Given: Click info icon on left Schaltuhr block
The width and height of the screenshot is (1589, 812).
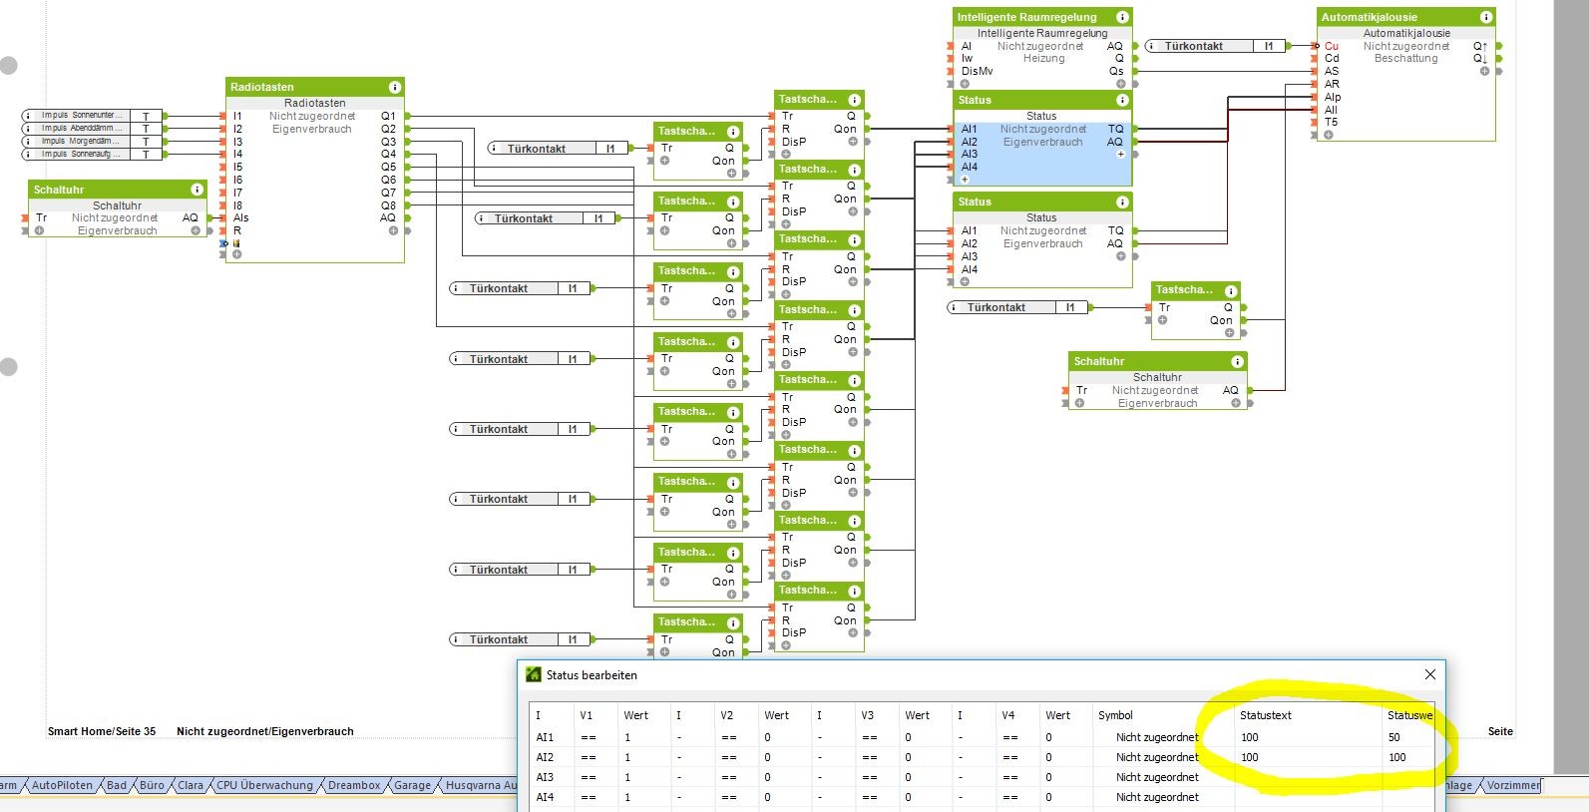Looking at the screenshot, I should point(197,190).
